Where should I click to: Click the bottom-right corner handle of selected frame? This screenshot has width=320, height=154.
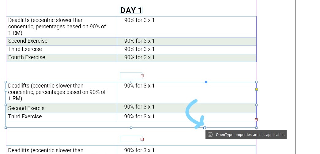click(256, 127)
